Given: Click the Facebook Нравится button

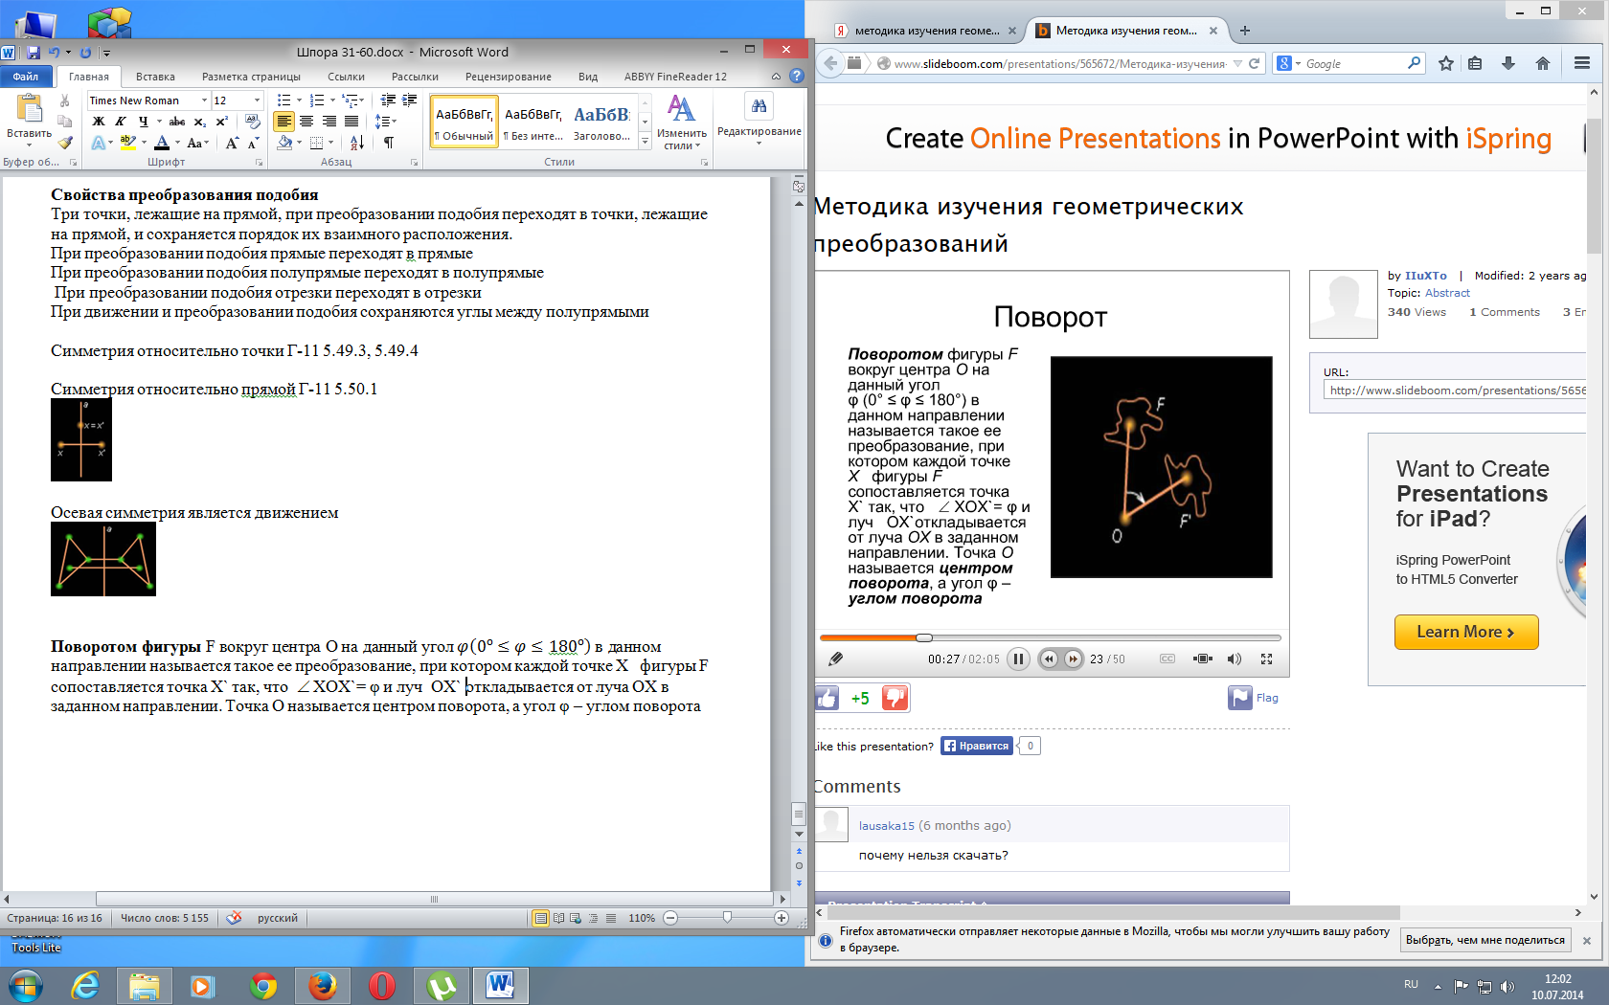Looking at the screenshot, I should point(977,746).
